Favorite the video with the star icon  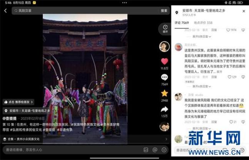(x=164, y=93)
